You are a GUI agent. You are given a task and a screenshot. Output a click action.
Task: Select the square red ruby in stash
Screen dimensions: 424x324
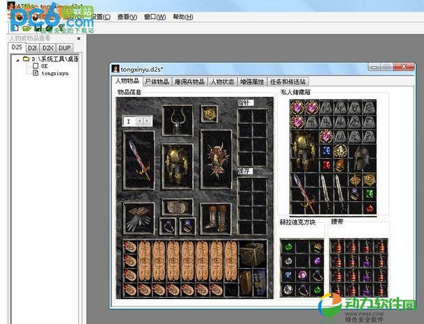(327, 165)
